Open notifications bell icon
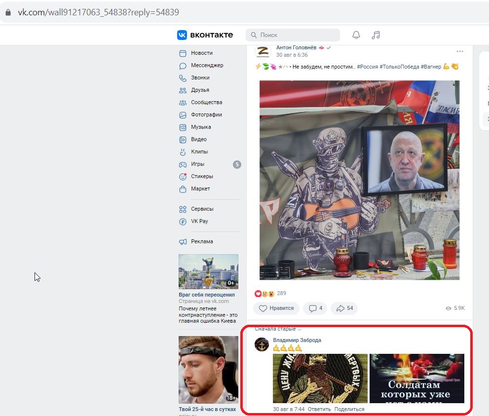 (356, 35)
